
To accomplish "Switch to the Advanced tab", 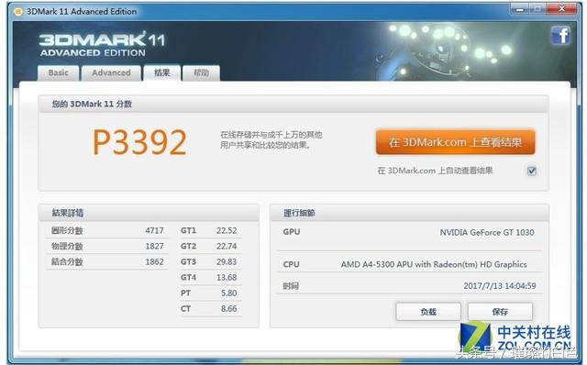I will coord(111,73).
